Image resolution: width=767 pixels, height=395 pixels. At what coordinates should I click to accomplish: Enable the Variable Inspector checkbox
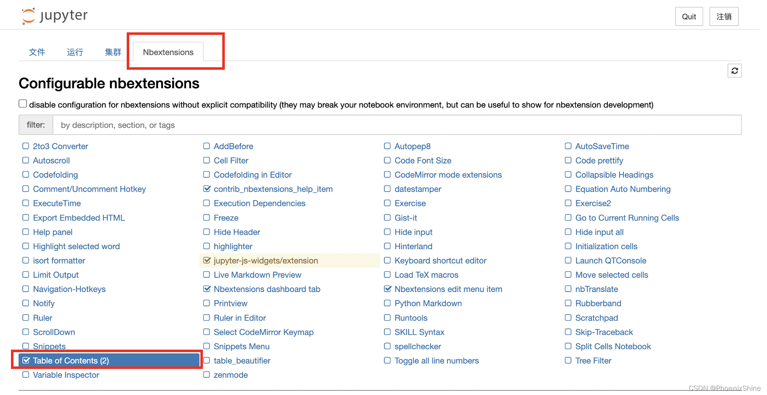[26, 374]
